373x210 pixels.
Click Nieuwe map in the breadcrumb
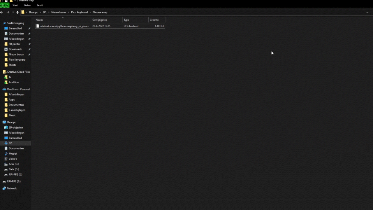(100, 12)
